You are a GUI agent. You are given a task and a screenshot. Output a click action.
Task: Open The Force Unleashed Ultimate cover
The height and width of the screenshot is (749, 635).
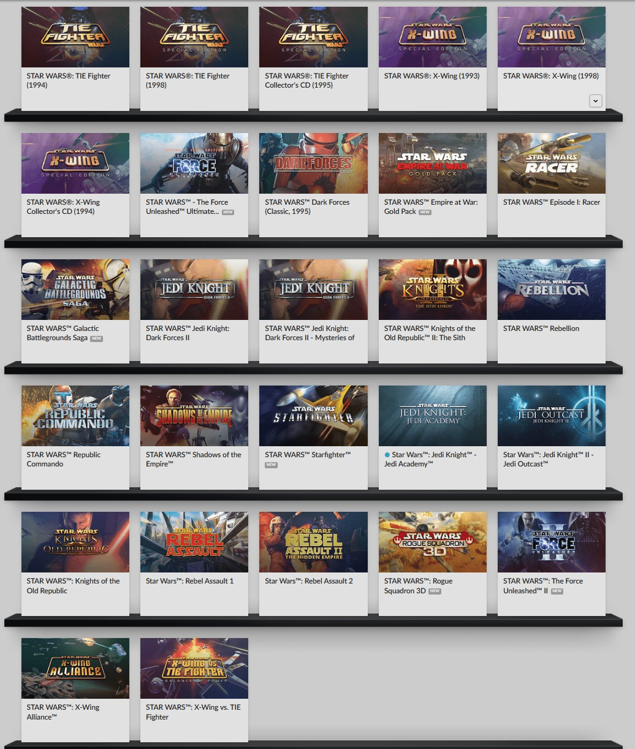click(194, 163)
